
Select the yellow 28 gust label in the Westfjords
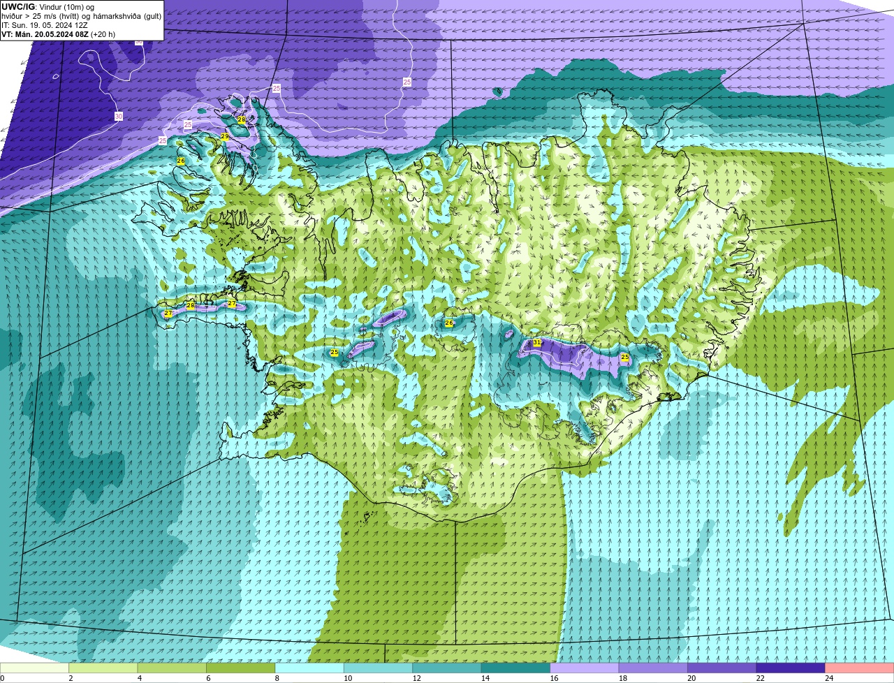click(242, 120)
